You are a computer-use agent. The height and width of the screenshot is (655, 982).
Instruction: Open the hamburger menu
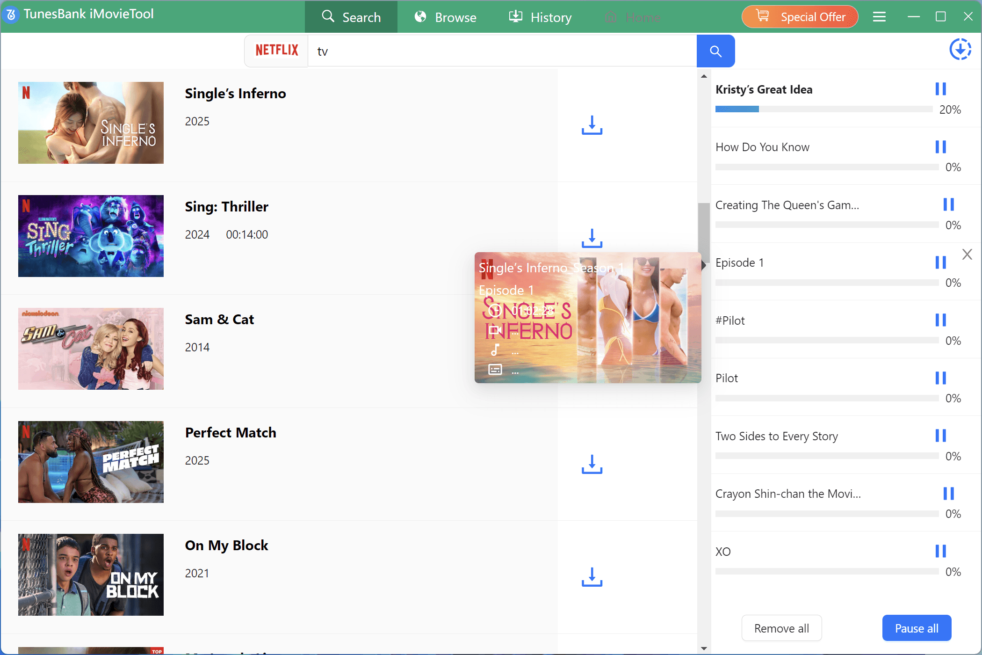pyautogui.click(x=879, y=17)
